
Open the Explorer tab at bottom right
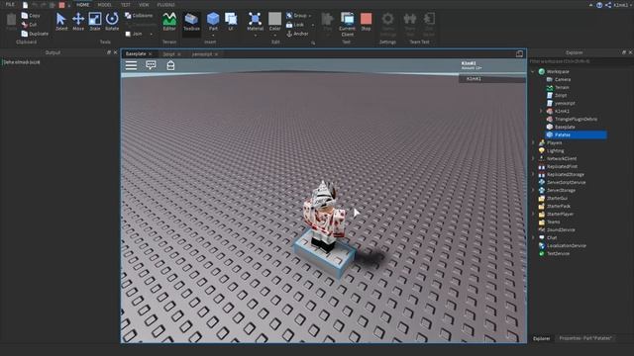point(542,338)
